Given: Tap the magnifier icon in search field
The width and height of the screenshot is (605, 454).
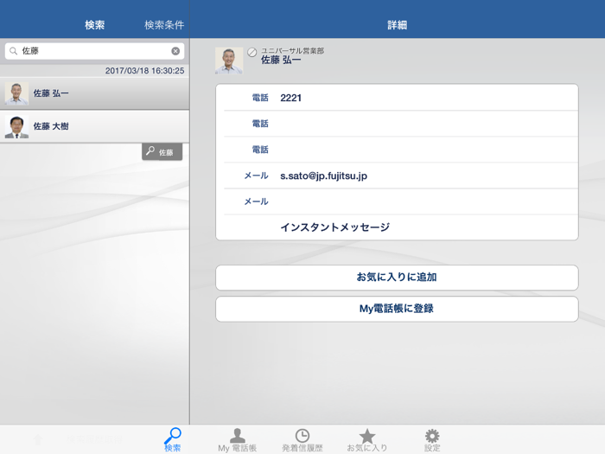Looking at the screenshot, I should (x=14, y=51).
